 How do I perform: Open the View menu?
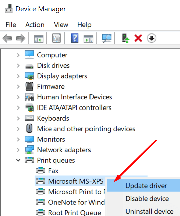[x=61, y=25]
